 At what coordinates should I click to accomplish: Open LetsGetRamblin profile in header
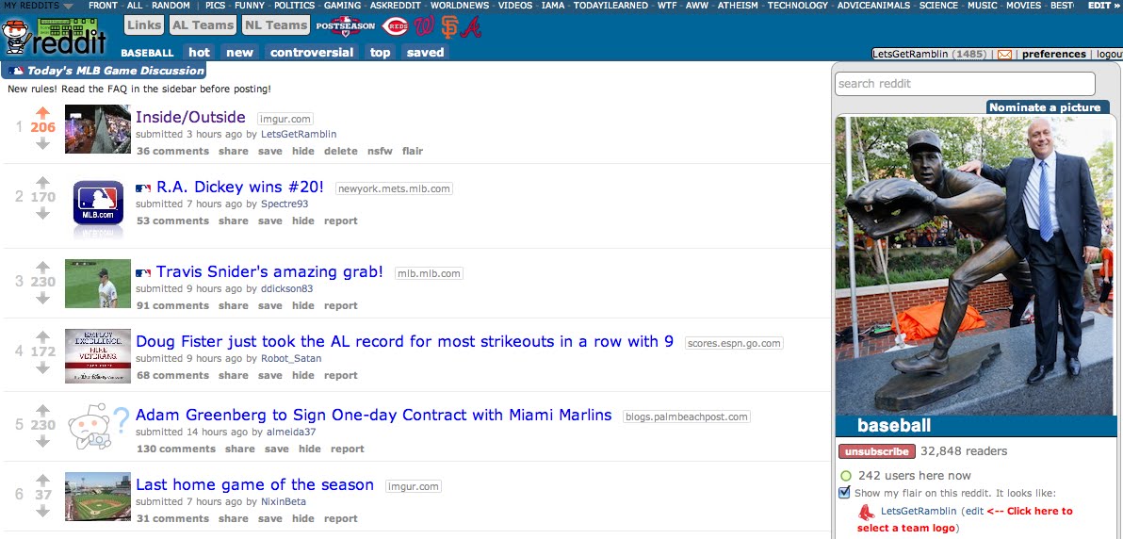click(912, 55)
